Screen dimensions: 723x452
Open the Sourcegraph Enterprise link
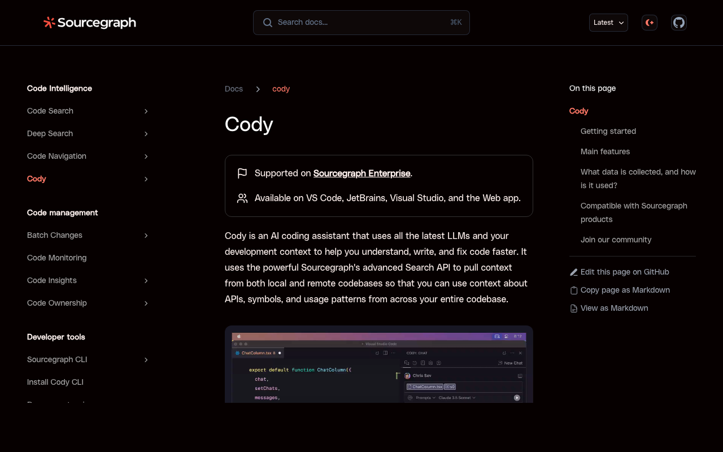click(361, 173)
